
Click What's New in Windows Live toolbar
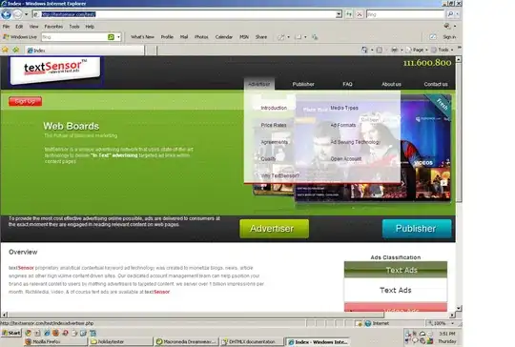coord(142,37)
